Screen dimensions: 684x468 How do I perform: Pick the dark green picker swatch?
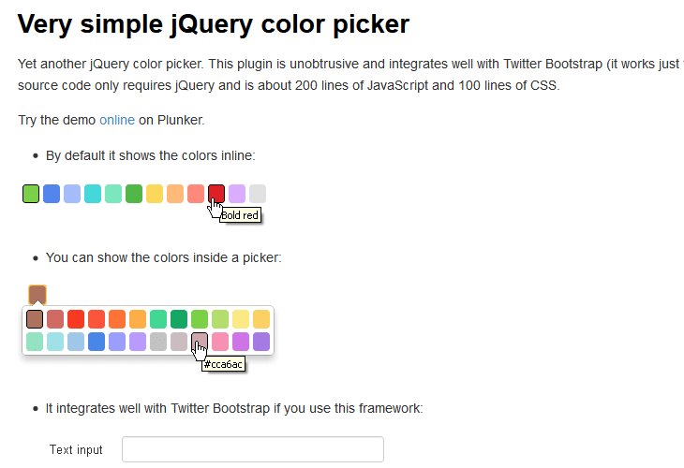coord(179,319)
